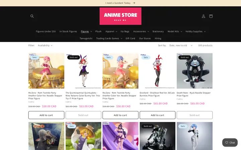Open the Ita Bags menu item
The width and height of the screenshot is (241, 150).
tap(125, 31)
